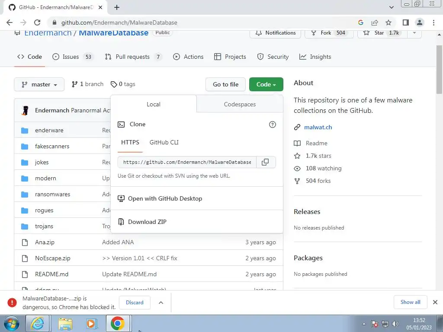Select the HTTPS clone tab

pyautogui.click(x=130, y=142)
